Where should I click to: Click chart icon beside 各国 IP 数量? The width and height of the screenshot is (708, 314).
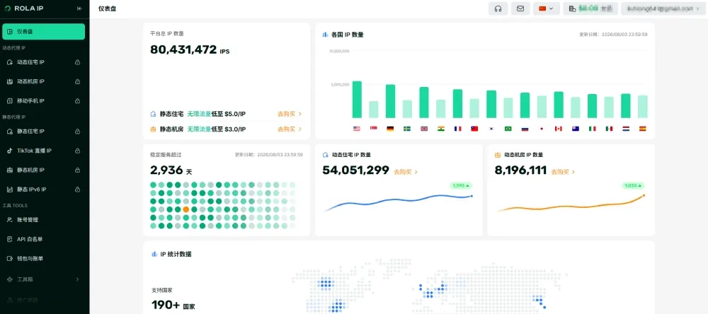325,34
